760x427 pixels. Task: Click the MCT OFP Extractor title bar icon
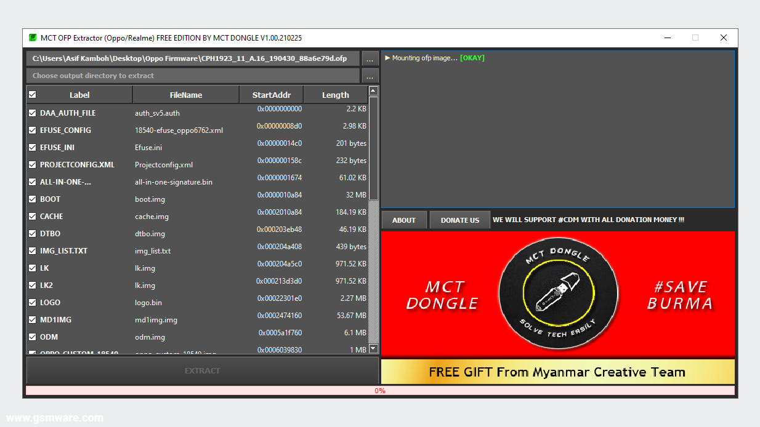33,38
